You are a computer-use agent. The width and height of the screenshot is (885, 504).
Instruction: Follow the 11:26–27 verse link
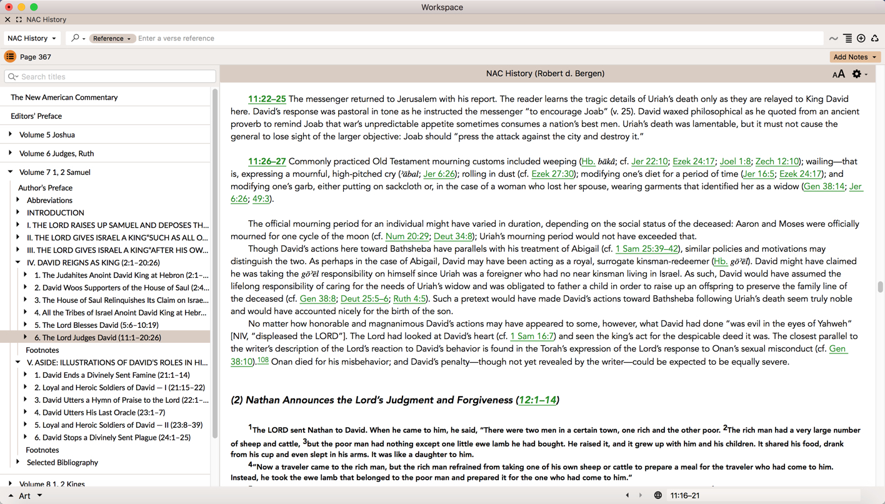pyautogui.click(x=267, y=161)
